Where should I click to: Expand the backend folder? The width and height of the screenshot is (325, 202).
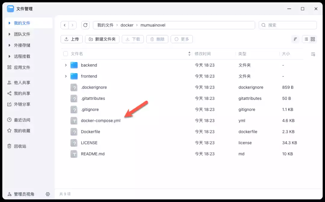66,65
